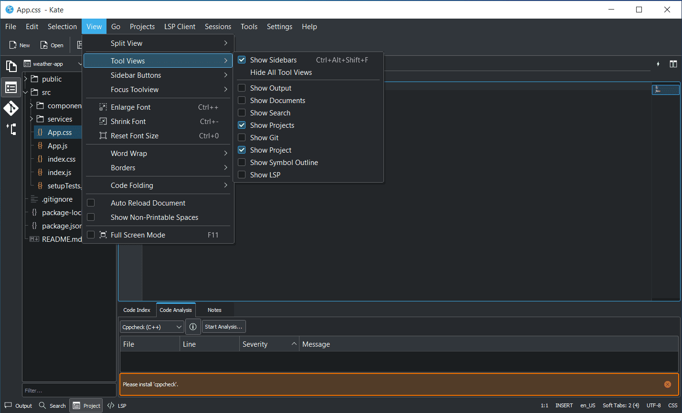Open the Sidebar Buttons submenu
The width and height of the screenshot is (682, 413).
pyautogui.click(x=158, y=75)
